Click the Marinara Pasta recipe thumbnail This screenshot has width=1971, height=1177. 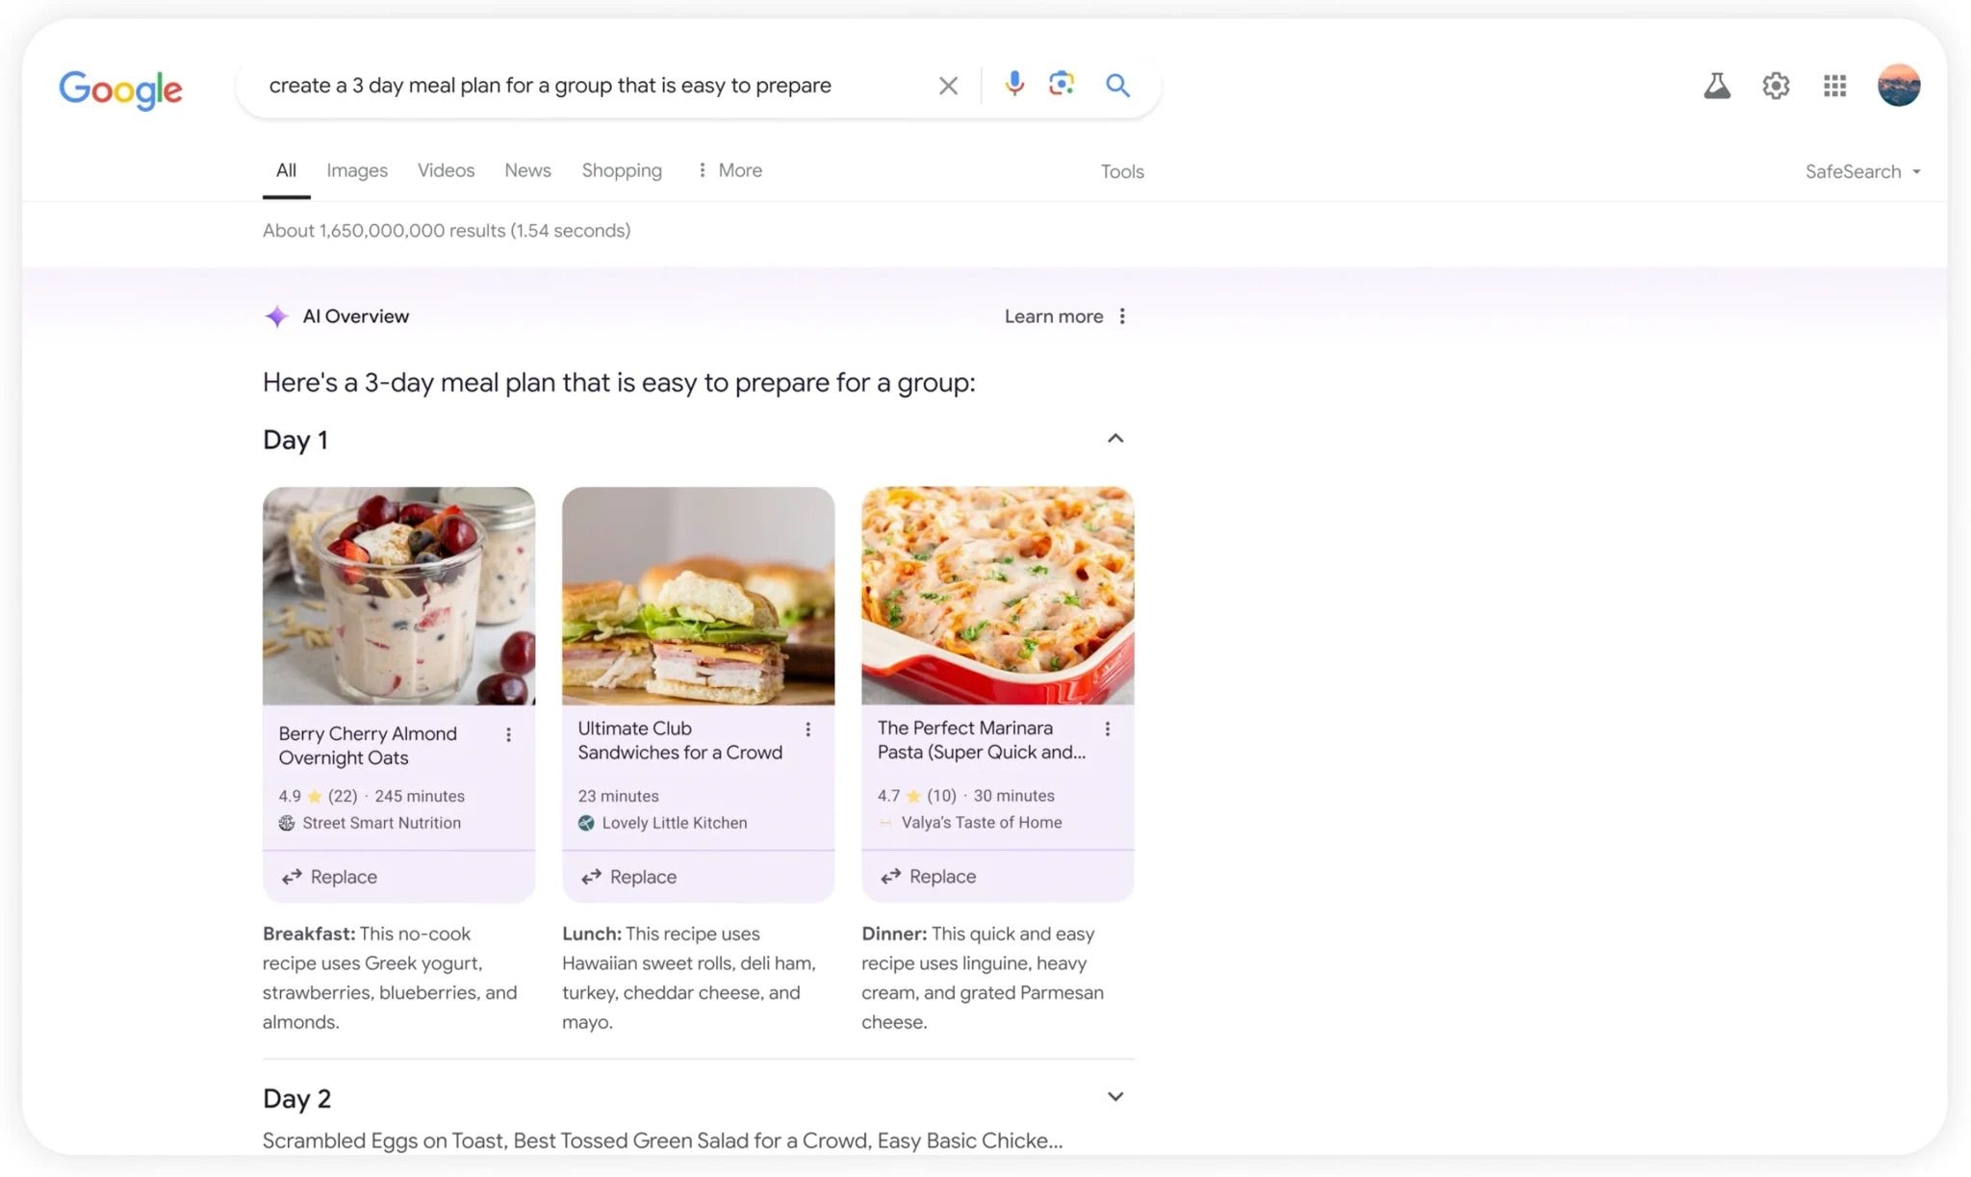coord(997,594)
